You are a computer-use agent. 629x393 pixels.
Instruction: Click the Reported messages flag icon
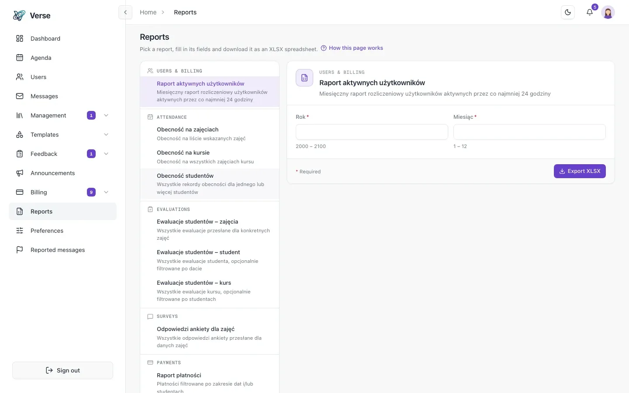coord(20,250)
